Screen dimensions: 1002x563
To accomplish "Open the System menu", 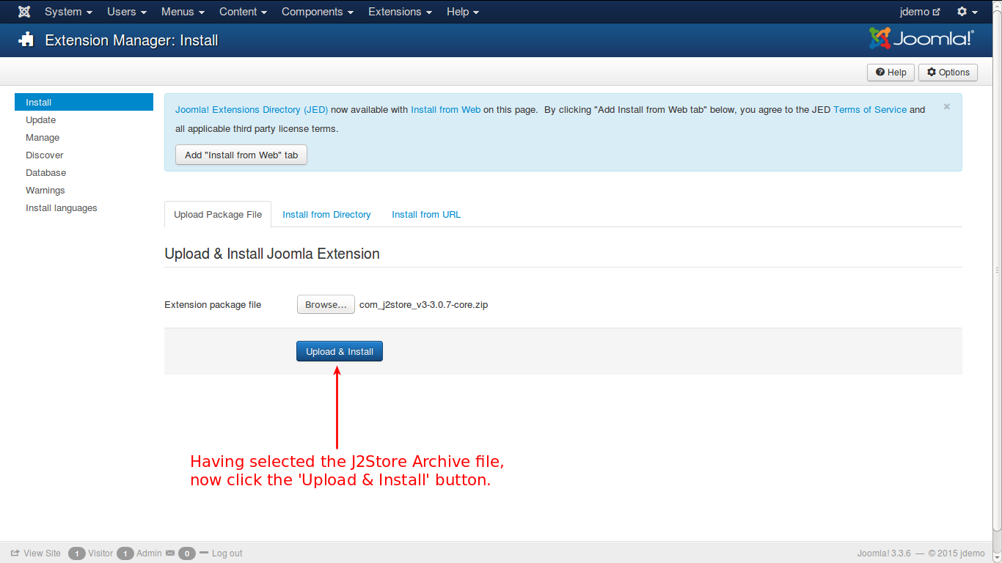I will (68, 12).
